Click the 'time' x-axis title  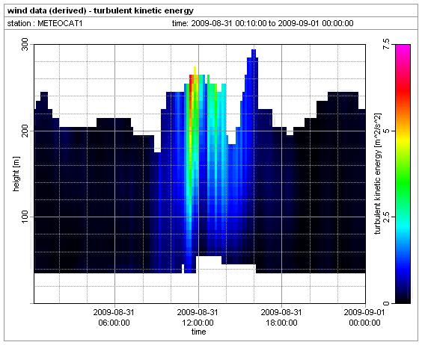pyautogui.click(x=198, y=332)
